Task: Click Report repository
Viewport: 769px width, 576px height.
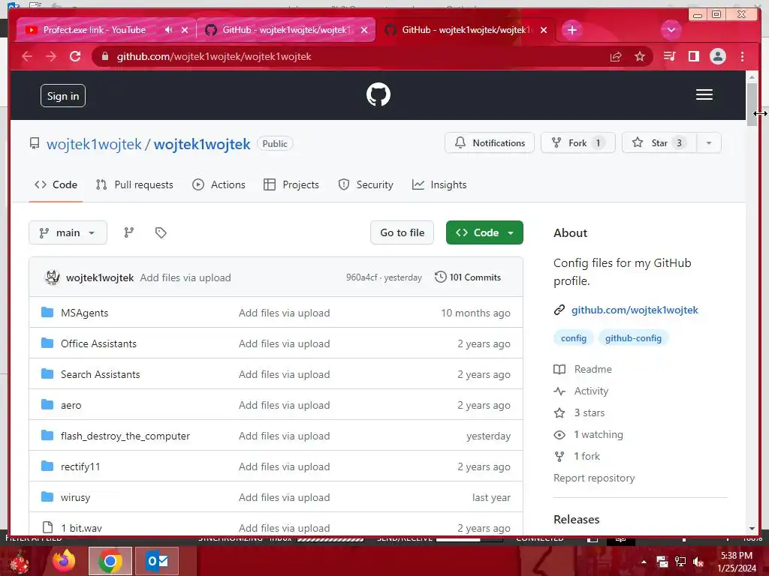Action: point(594,478)
